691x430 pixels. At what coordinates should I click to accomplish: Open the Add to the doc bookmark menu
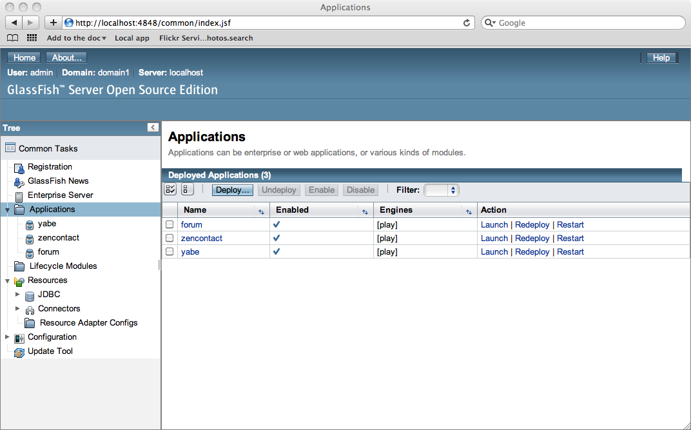pos(76,38)
